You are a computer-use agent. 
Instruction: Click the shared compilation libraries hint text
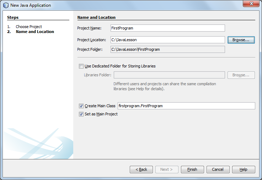click(165, 86)
